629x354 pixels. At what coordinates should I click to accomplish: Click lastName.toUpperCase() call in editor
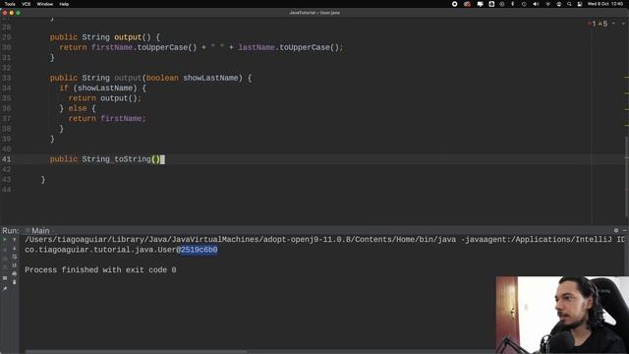click(x=289, y=47)
